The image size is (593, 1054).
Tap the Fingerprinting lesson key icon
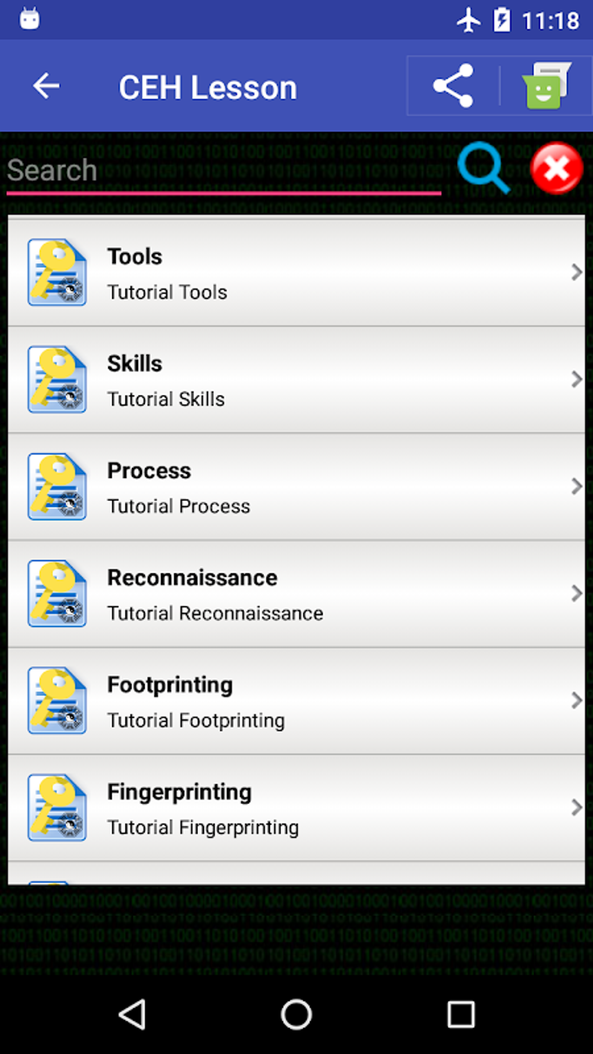point(57,808)
